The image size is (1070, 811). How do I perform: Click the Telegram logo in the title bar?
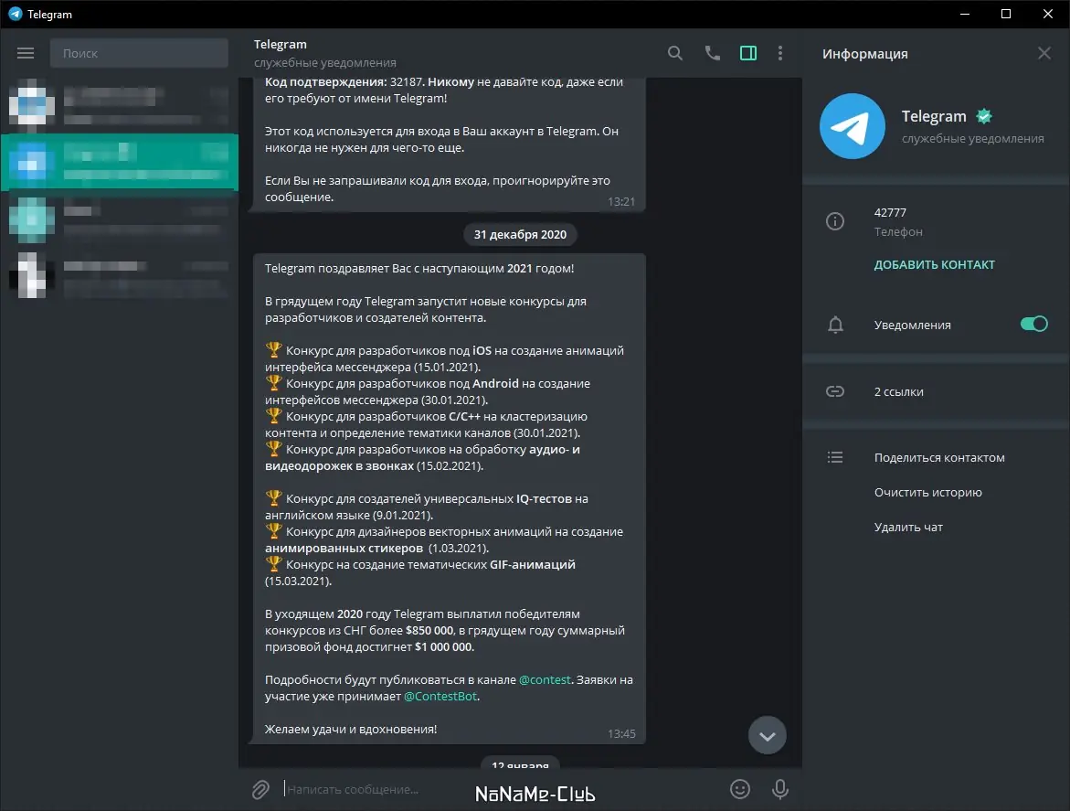coord(15,14)
